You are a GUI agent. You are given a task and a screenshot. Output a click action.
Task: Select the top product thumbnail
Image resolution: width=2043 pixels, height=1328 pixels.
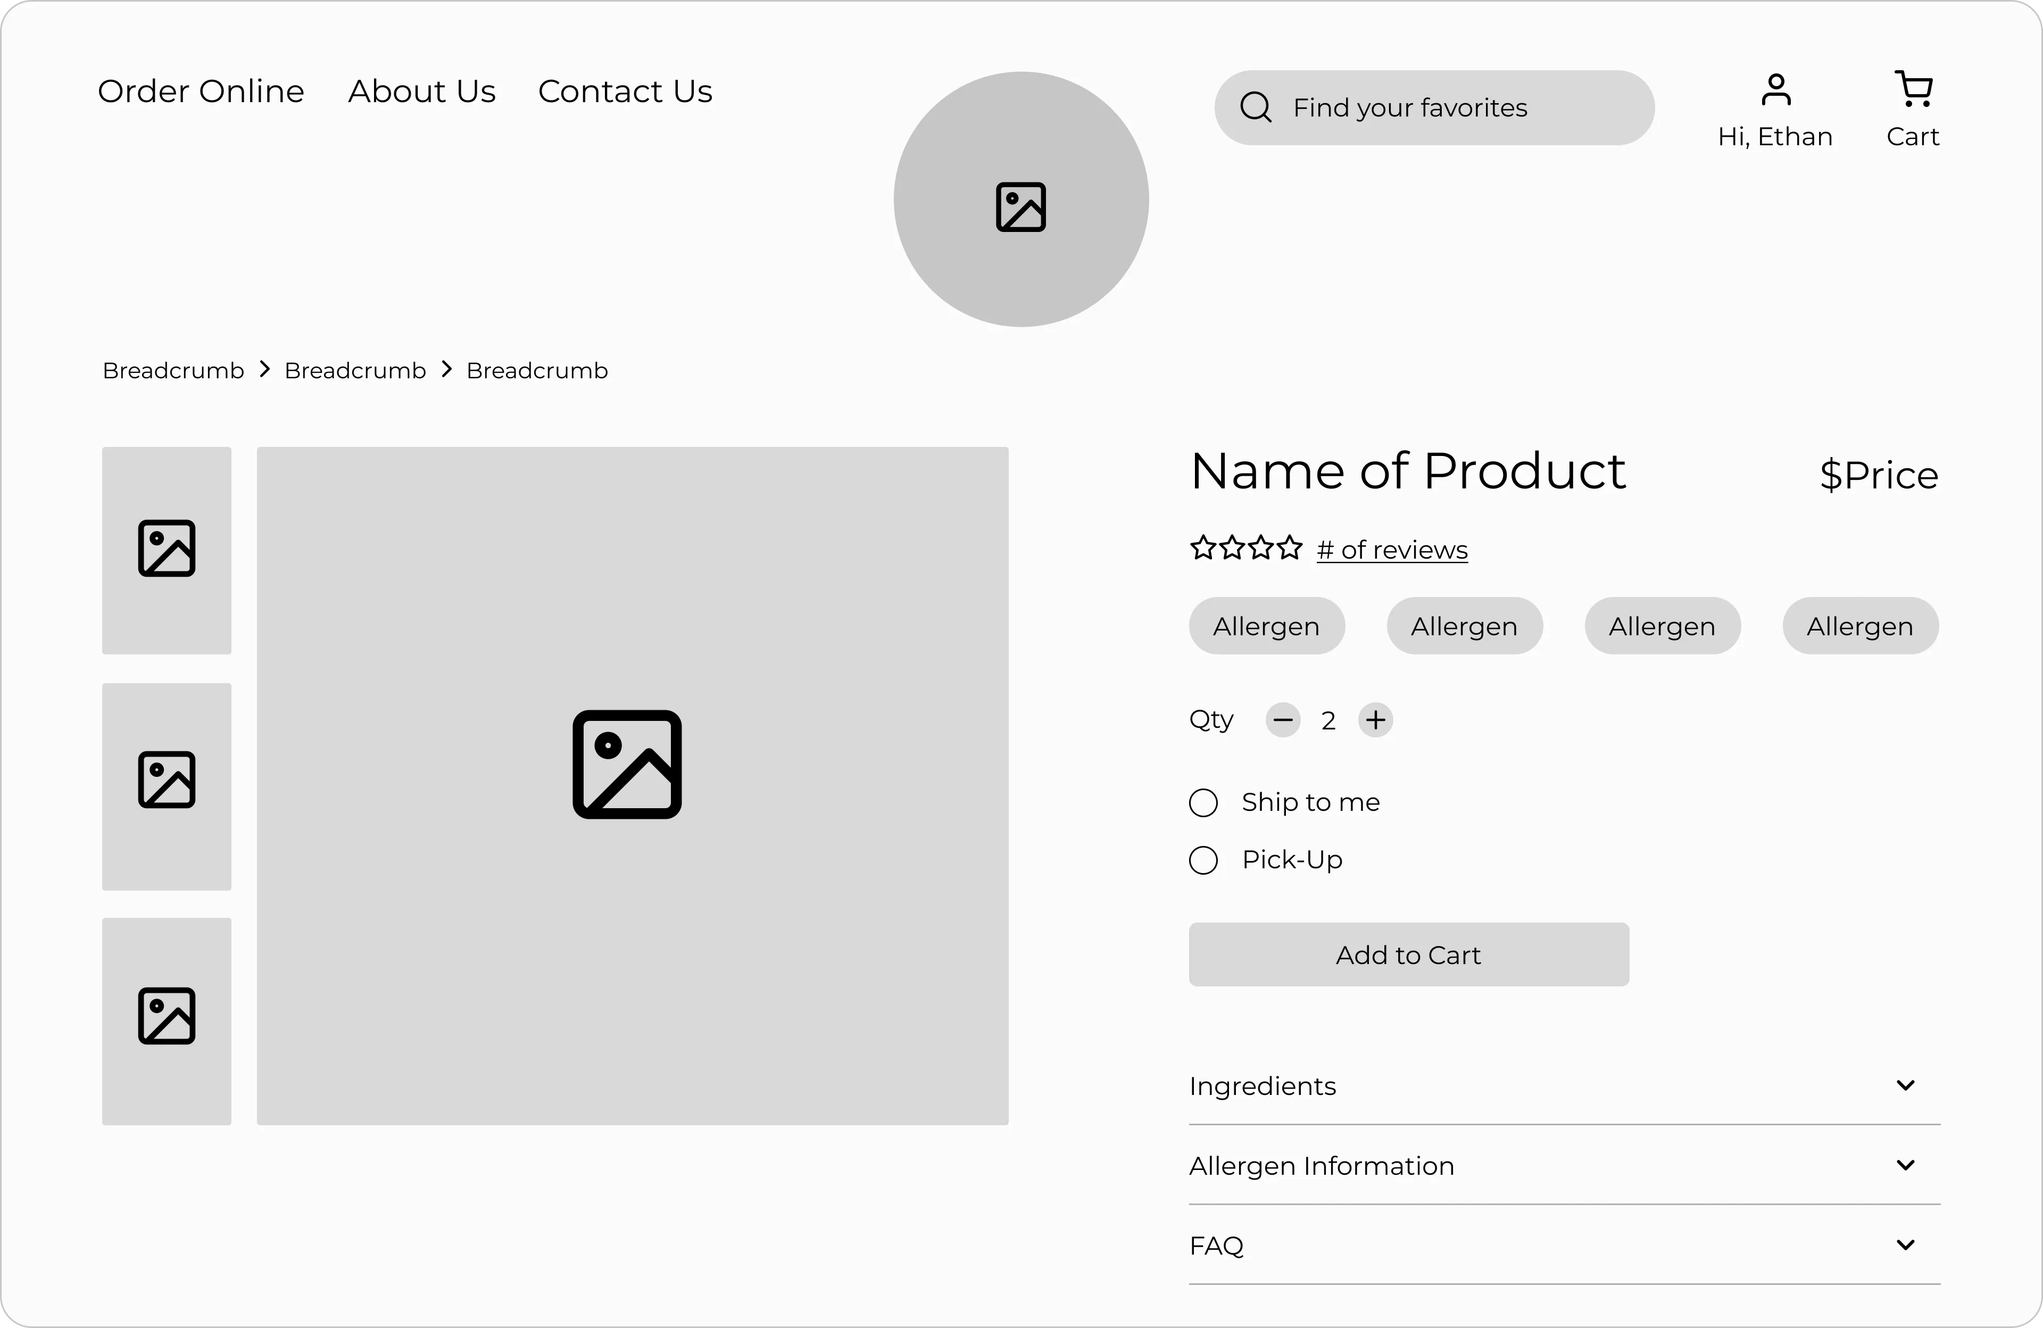tap(167, 550)
